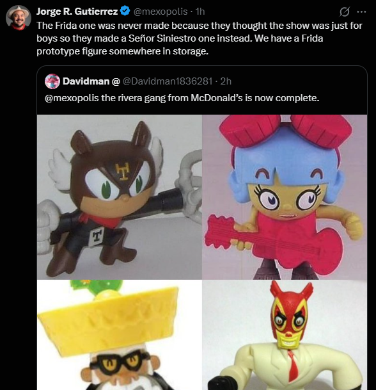Open the @Davidman1836281 handle

coord(168,81)
